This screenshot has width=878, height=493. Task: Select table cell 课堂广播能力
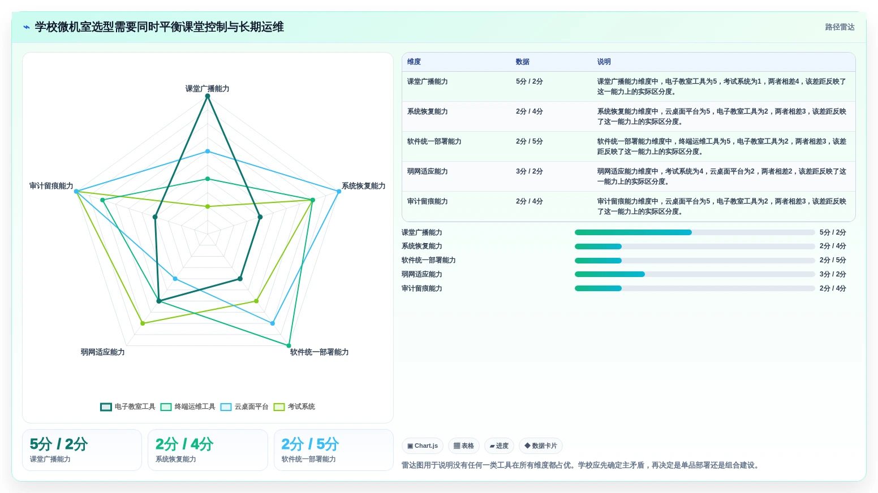pos(428,82)
